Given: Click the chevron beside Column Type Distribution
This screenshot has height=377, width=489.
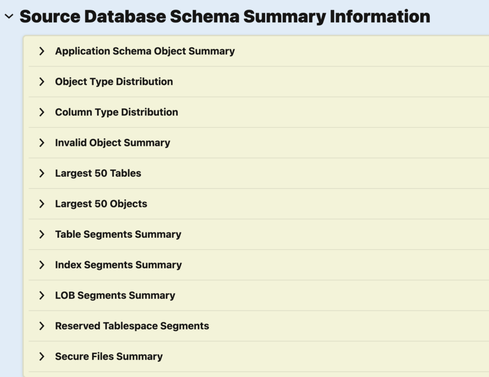Looking at the screenshot, I should point(42,112).
